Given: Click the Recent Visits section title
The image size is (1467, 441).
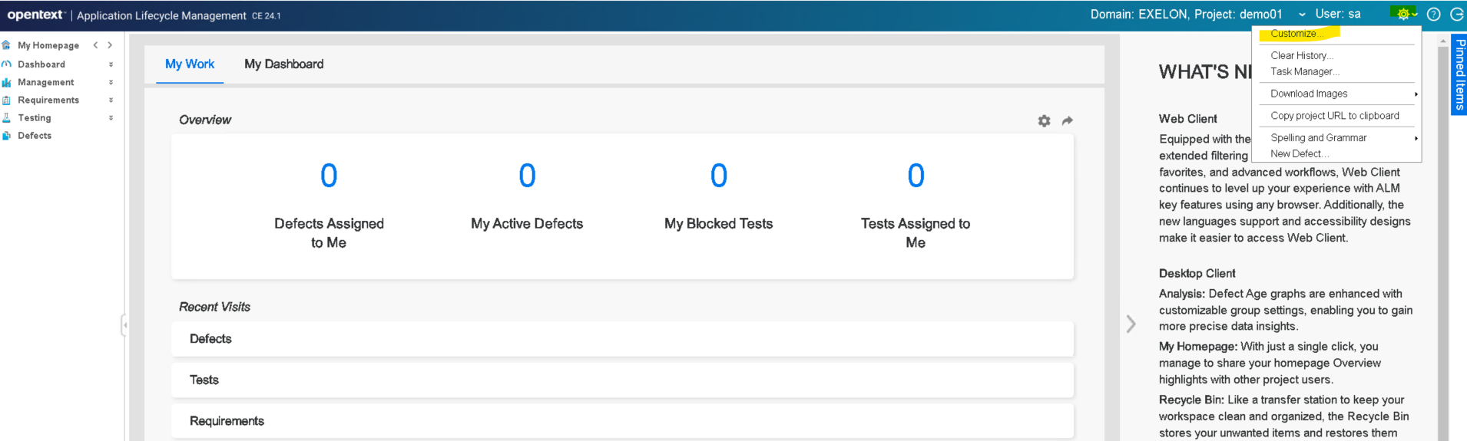Looking at the screenshot, I should 215,307.
